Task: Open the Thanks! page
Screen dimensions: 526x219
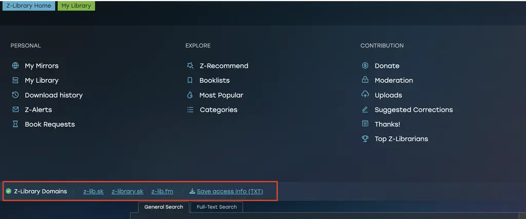Action: point(387,124)
